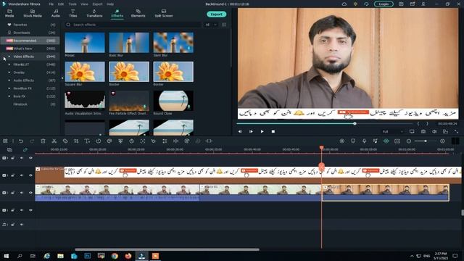Hide the main video clips track
Viewport: 464px width, 261px height.
(x=30, y=193)
